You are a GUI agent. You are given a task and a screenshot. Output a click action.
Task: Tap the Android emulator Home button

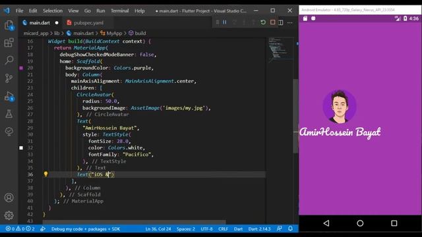[360, 223]
